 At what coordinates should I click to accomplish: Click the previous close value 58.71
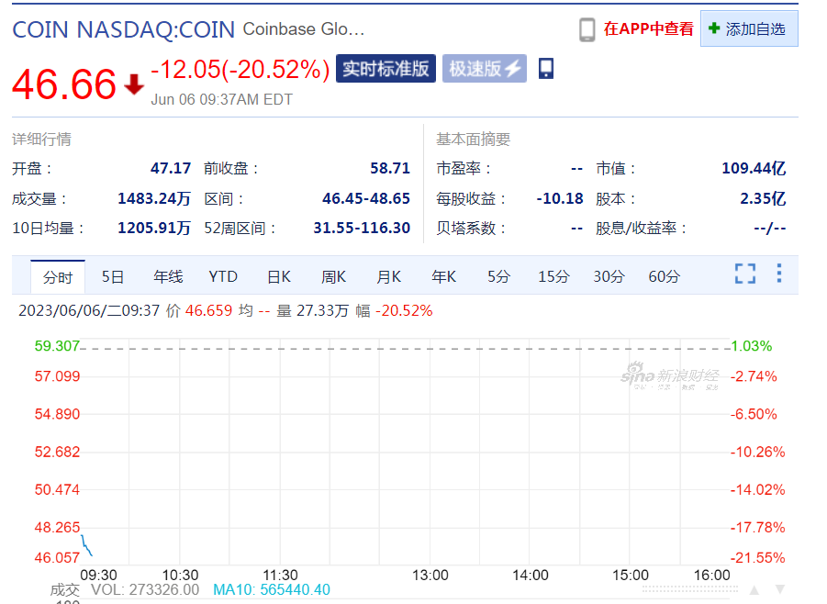click(x=390, y=168)
